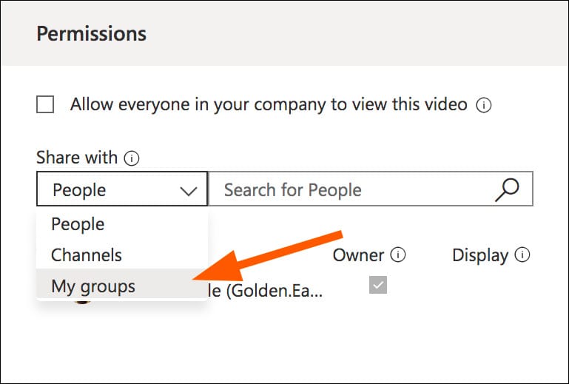Select People from the dropdown list
Screen dimensions: 569x384
pos(78,224)
